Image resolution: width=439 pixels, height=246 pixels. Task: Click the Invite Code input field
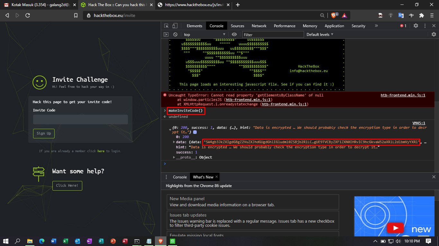(80, 119)
